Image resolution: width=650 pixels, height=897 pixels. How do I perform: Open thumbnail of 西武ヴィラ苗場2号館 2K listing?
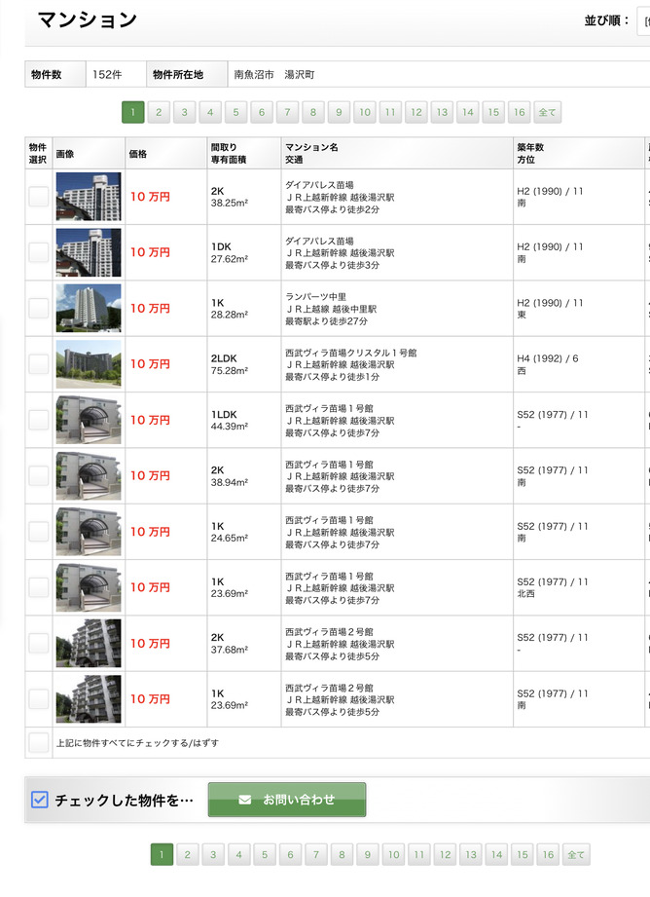click(x=89, y=643)
